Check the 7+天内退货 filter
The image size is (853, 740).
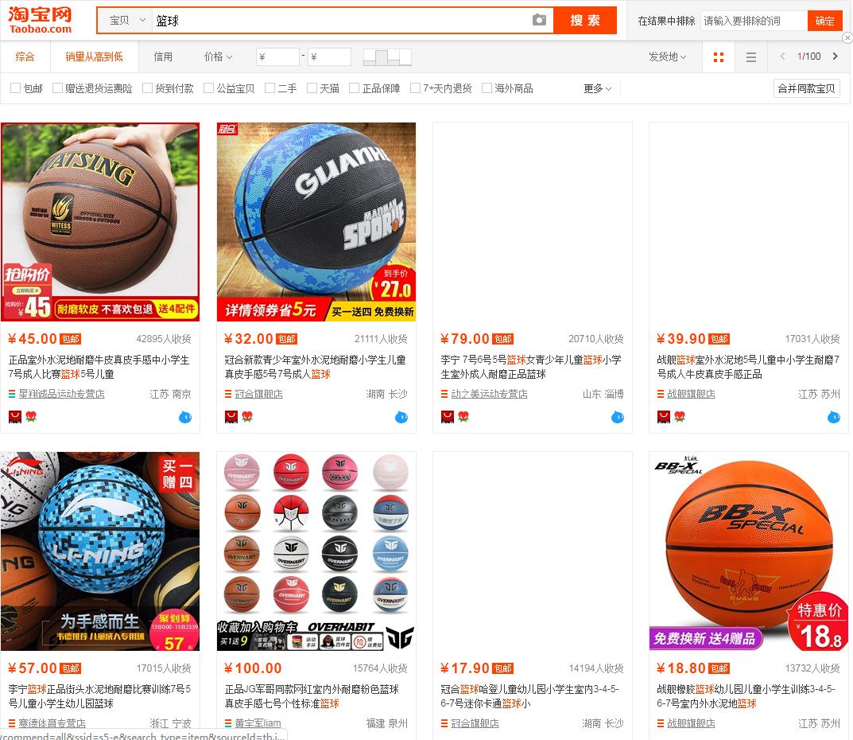tap(415, 88)
